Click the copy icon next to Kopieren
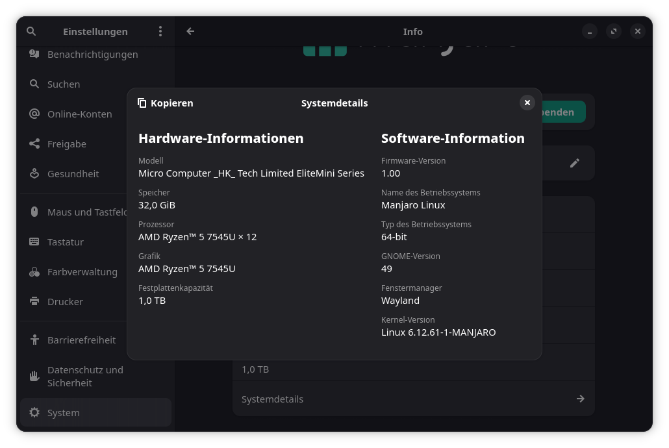 [x=142, y=103]
